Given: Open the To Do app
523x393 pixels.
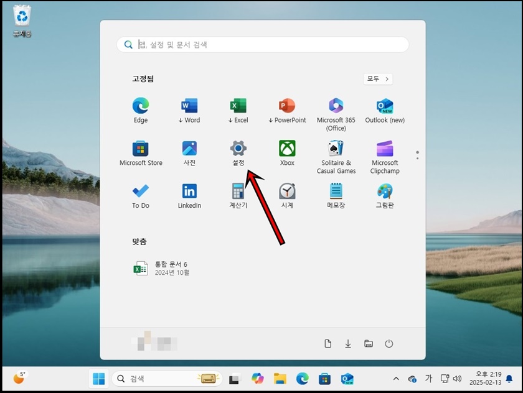Looking at the screenshot, I should pyautogui.click(x=141, y=196).
